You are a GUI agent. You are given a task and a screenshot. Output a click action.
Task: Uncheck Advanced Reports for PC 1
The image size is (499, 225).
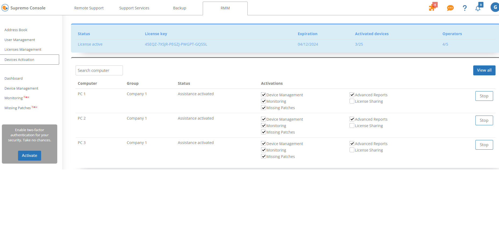352,95
